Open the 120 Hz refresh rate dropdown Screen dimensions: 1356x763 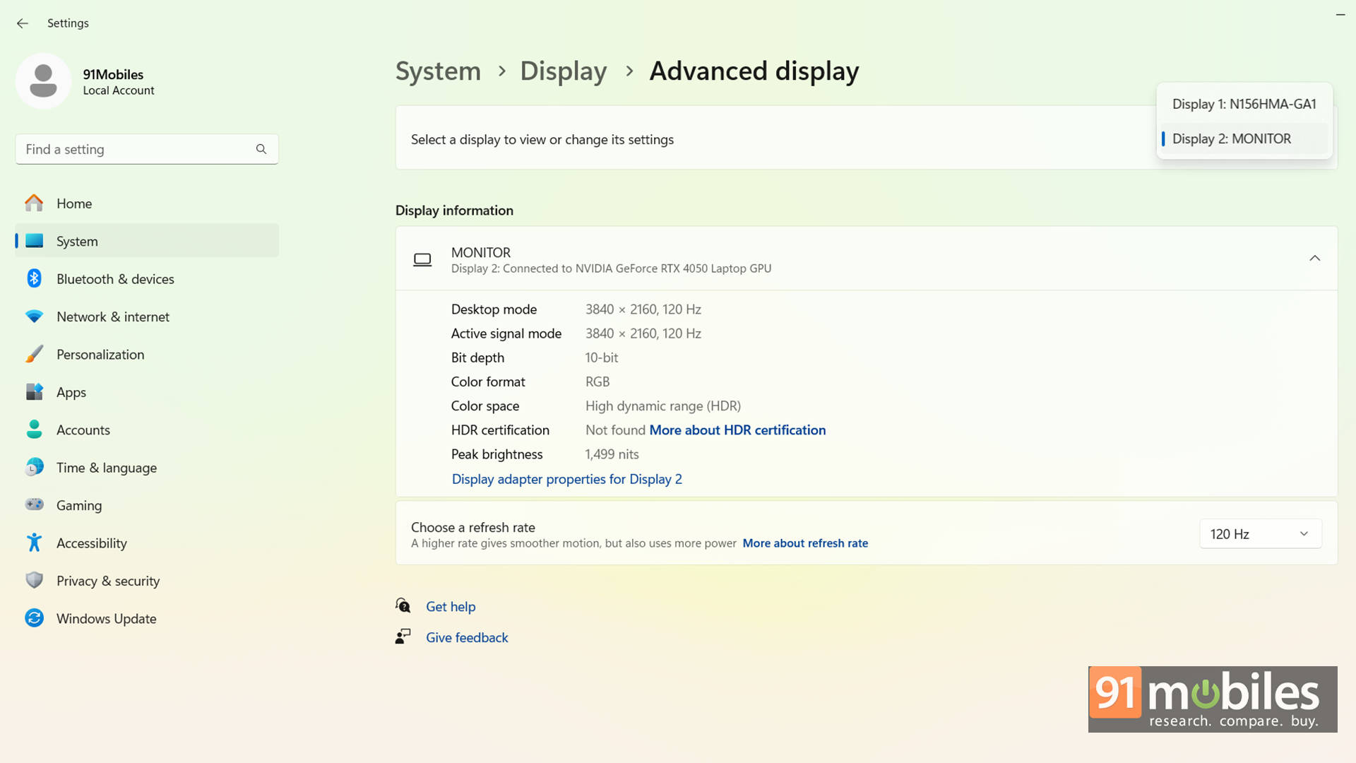(x=1260, y=534)
